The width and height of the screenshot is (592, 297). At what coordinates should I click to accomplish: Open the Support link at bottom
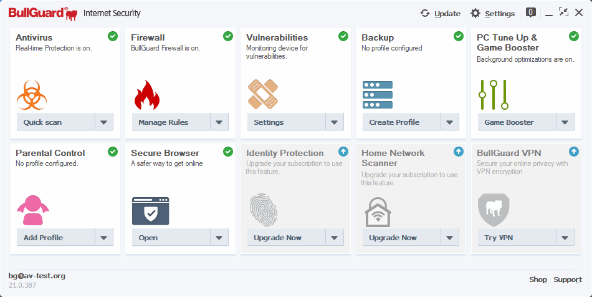(x=568, y=280)
